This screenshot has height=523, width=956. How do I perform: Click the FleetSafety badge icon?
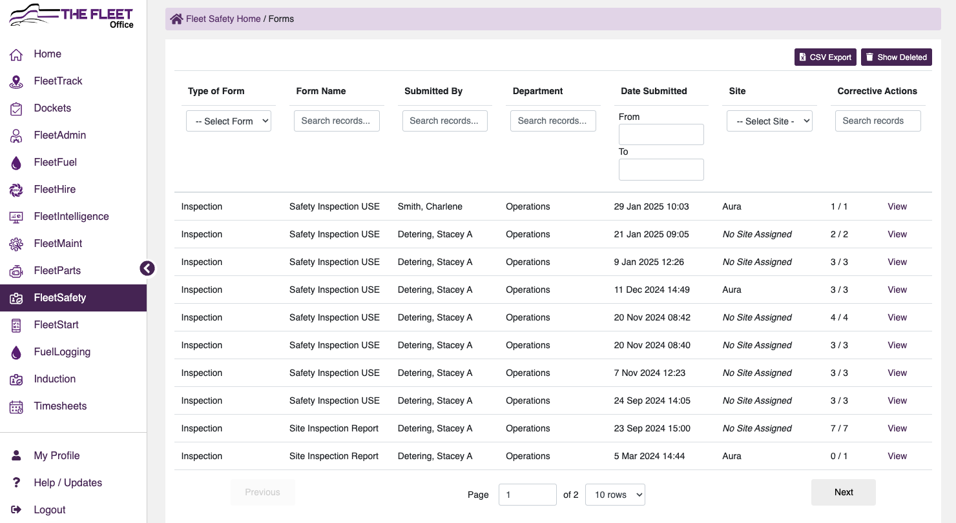pos(17,298)
